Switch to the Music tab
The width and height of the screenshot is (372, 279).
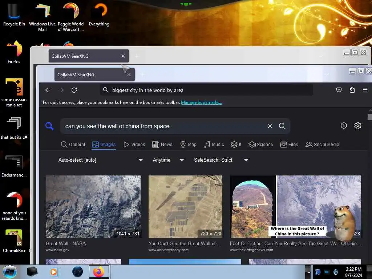[214, 145]
